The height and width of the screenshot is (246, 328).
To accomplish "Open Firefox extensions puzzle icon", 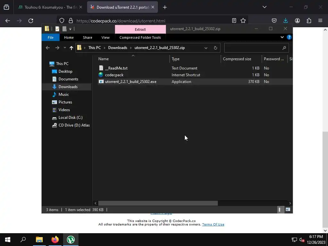I will [x=309, y=20].
